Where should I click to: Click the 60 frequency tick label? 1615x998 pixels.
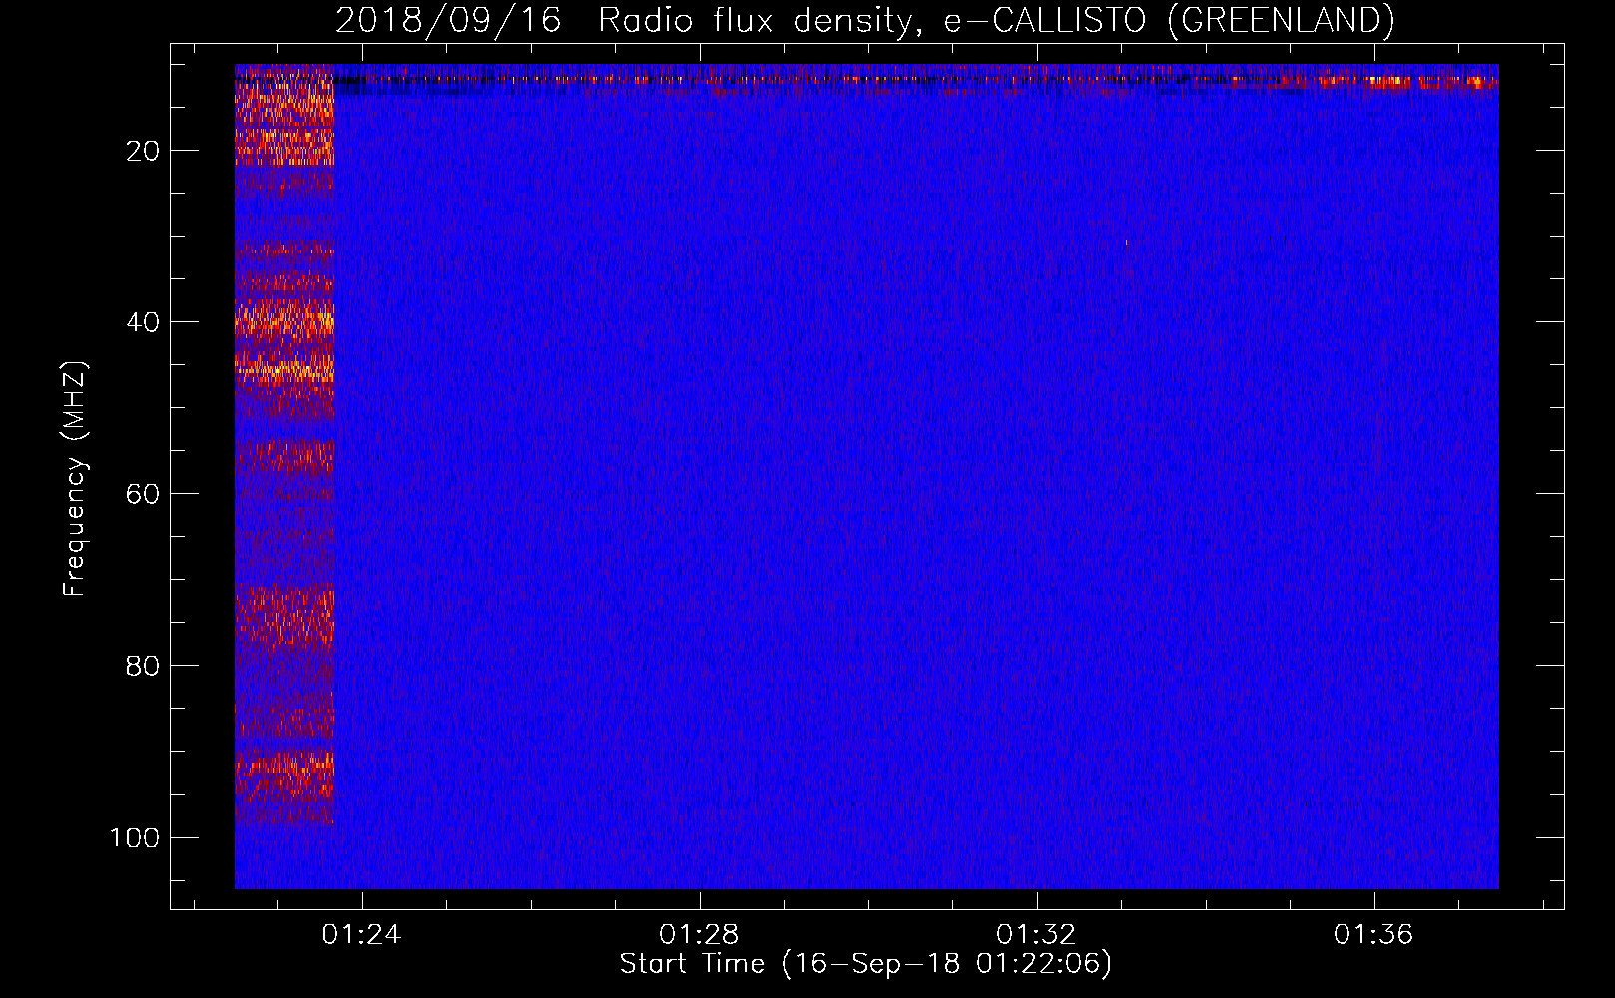point(143,494)
